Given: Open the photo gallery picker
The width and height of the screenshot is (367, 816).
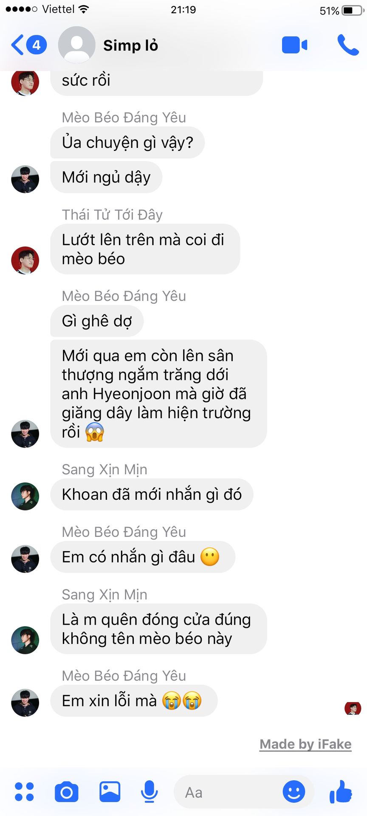Looking at the screenshot, I should 110,792.
